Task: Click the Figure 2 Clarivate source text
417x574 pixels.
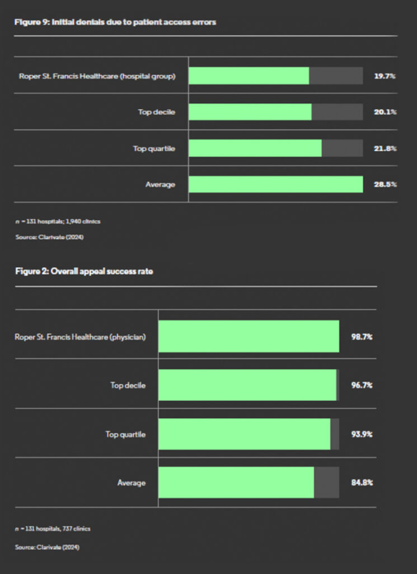Action: [47, 547]
